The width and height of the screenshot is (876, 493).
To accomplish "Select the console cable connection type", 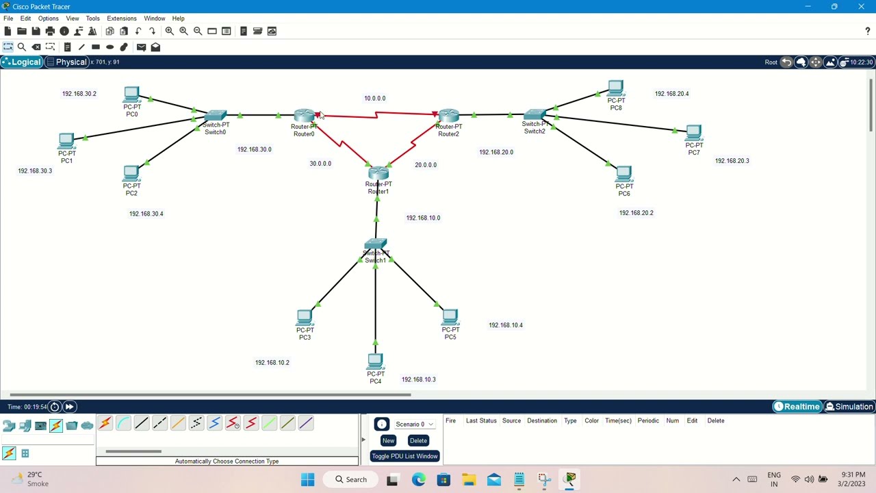I will [123, 424].
